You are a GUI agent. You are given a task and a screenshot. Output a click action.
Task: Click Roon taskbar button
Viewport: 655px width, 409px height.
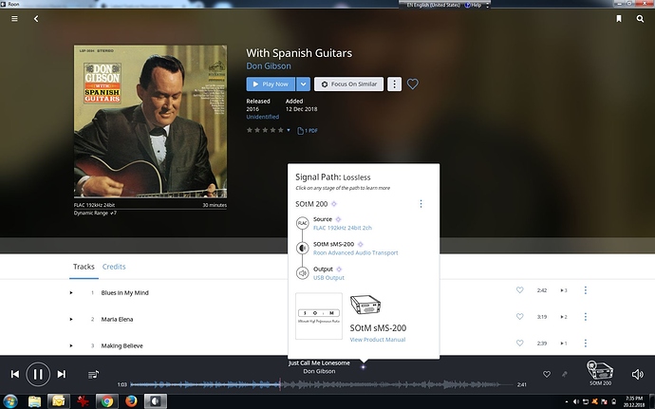pyautogui.click(x=156, y=401)
